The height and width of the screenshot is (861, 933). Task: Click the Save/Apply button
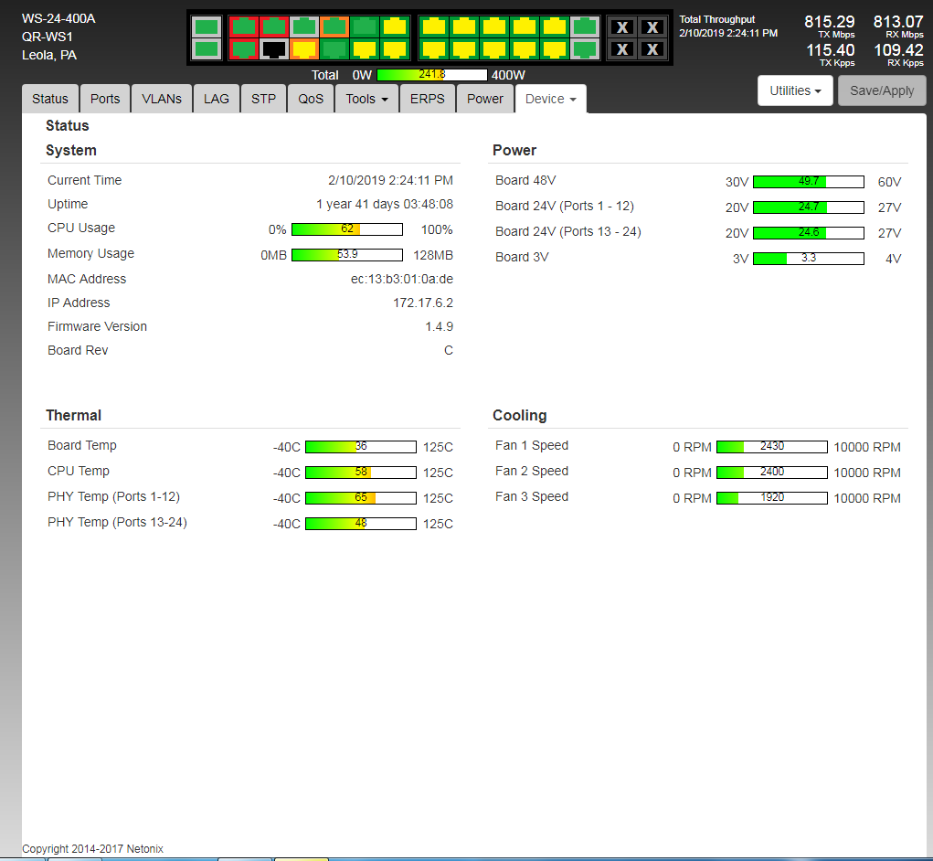point(882,90)
